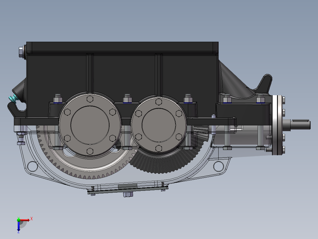Image resolution: width=318 pixels, height=239 pixels.
Task: Click the red X axis arrow of the triad
Action: tap(25, 220)
